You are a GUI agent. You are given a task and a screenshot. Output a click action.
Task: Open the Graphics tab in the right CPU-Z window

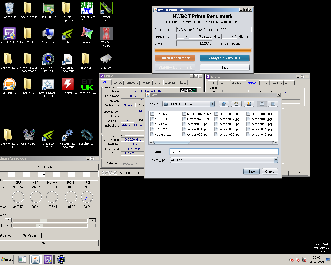tap(276, 83)
